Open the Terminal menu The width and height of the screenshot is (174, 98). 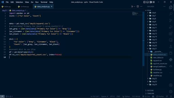pyautogui.click(x=44, y=2)
